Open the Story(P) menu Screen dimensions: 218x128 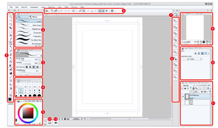[x=24, y=7]
